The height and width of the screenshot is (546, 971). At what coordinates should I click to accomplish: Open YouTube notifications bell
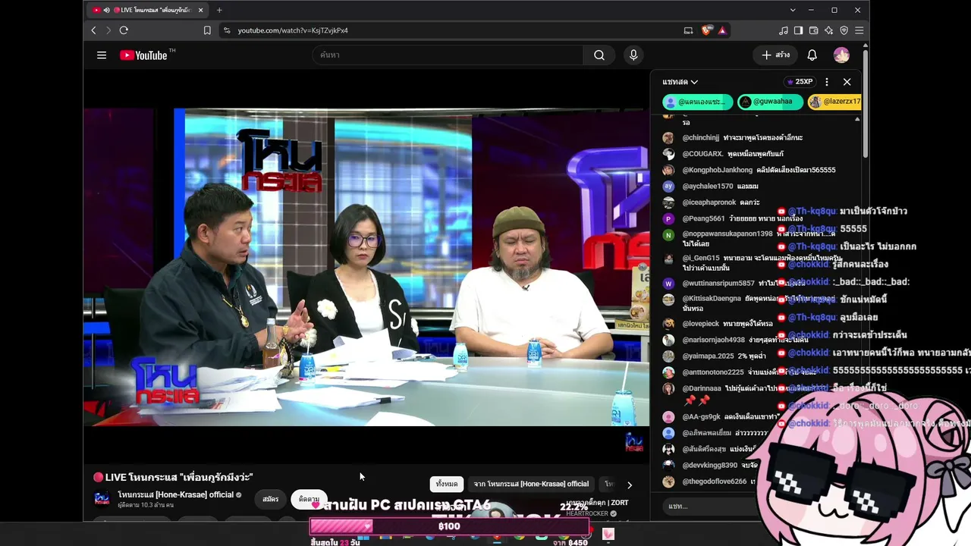[x=812, y=55]
